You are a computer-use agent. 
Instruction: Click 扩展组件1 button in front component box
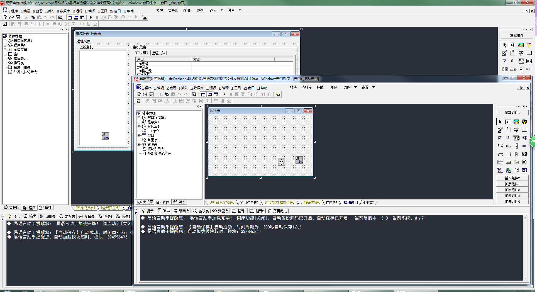512,184
